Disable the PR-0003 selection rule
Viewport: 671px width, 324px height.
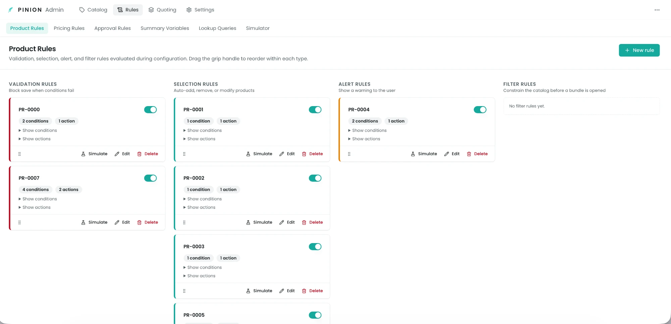click(x=315, y=246)
